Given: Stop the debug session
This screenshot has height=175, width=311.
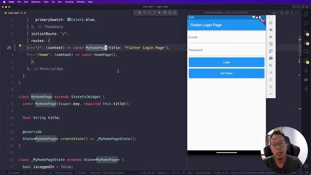Looking at the screenshot, I should coord(170,13).
